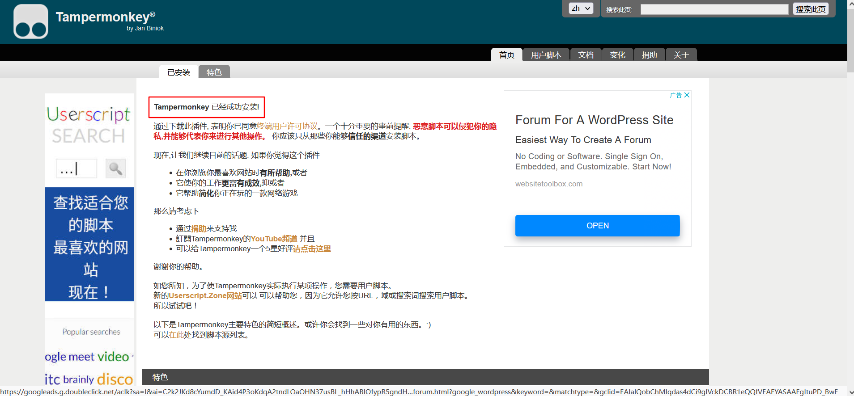Click the popular search word 'video'
The height and width of the screenshot is (396, 854).
113,357
